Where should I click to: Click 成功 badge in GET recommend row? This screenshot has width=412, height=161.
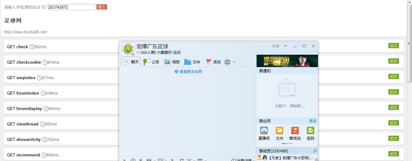(393, 154)
